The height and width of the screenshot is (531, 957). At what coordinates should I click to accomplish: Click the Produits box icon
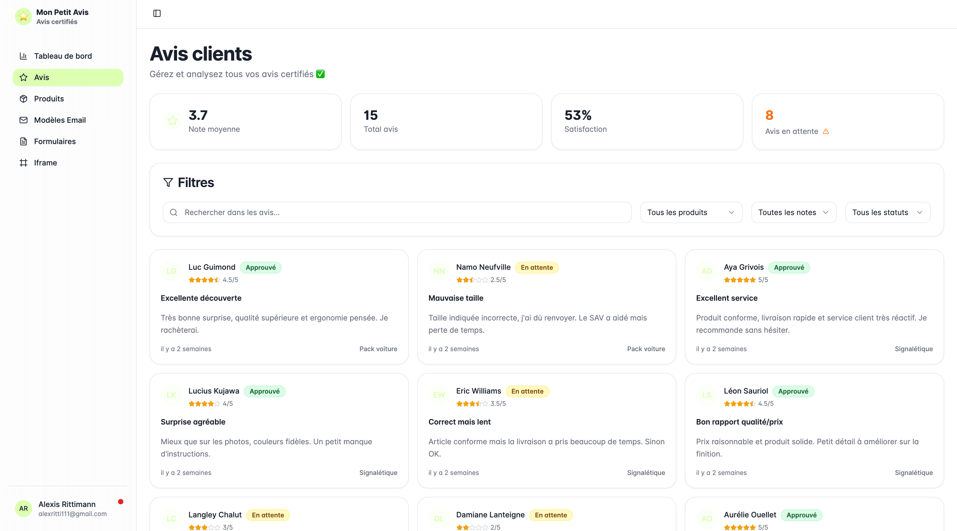(x=23, y=99)
